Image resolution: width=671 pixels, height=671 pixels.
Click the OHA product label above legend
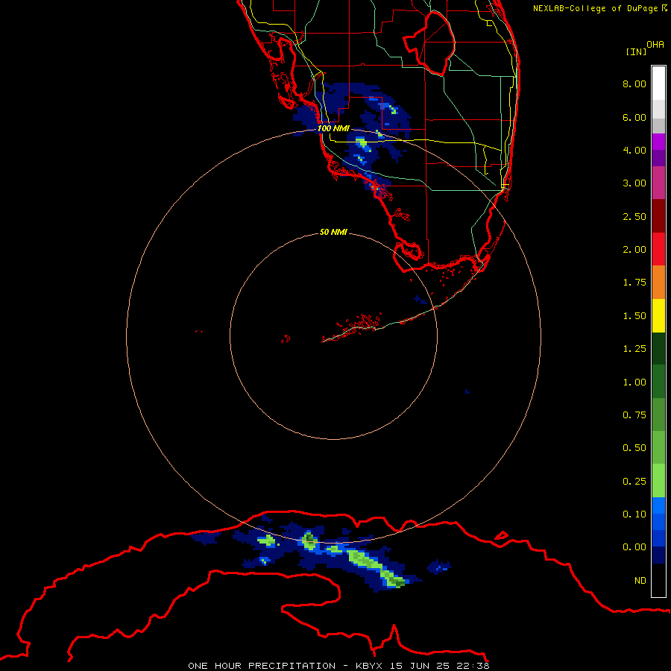(655, 45)
